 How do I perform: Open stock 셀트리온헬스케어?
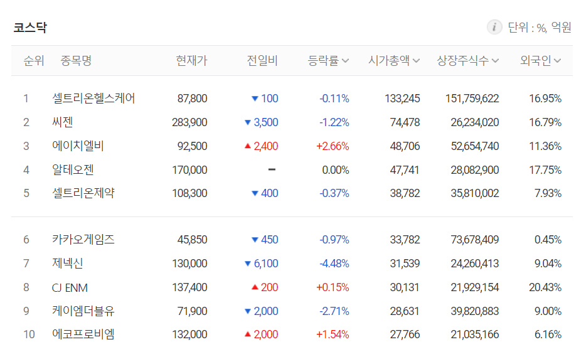coord(93,99)
